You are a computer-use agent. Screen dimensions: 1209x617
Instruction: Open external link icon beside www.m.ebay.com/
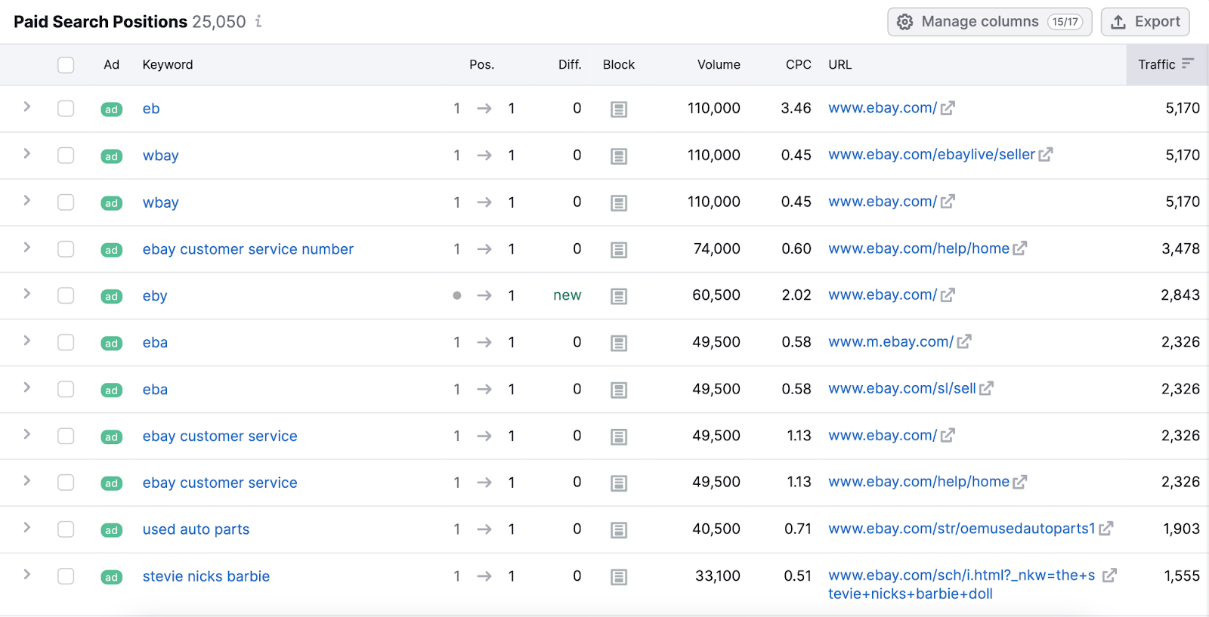tap(964, 342)
